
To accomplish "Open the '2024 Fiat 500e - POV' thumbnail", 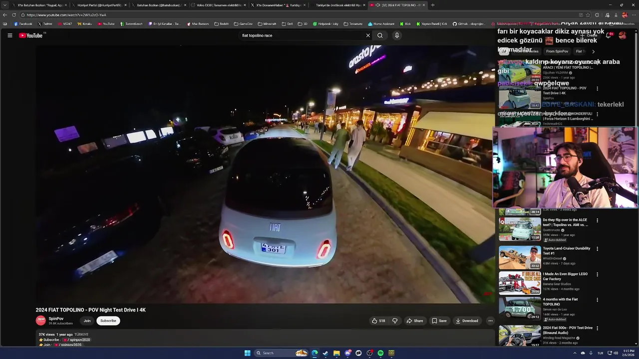I will pos(520,336).
